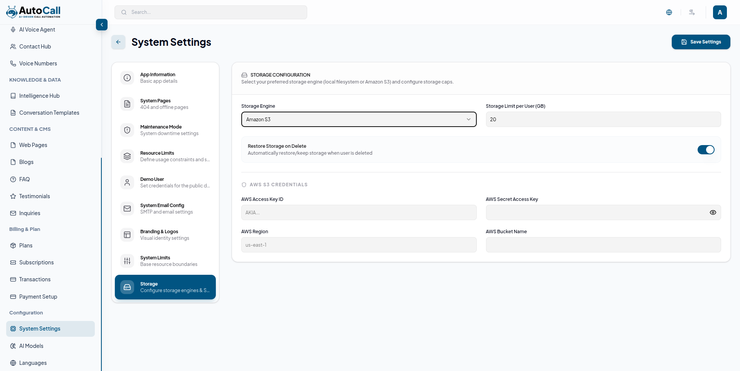The height and width of the screenshot is (371, 740).
Task: Click the Plans cube icon
Action: tap(13, 246)
